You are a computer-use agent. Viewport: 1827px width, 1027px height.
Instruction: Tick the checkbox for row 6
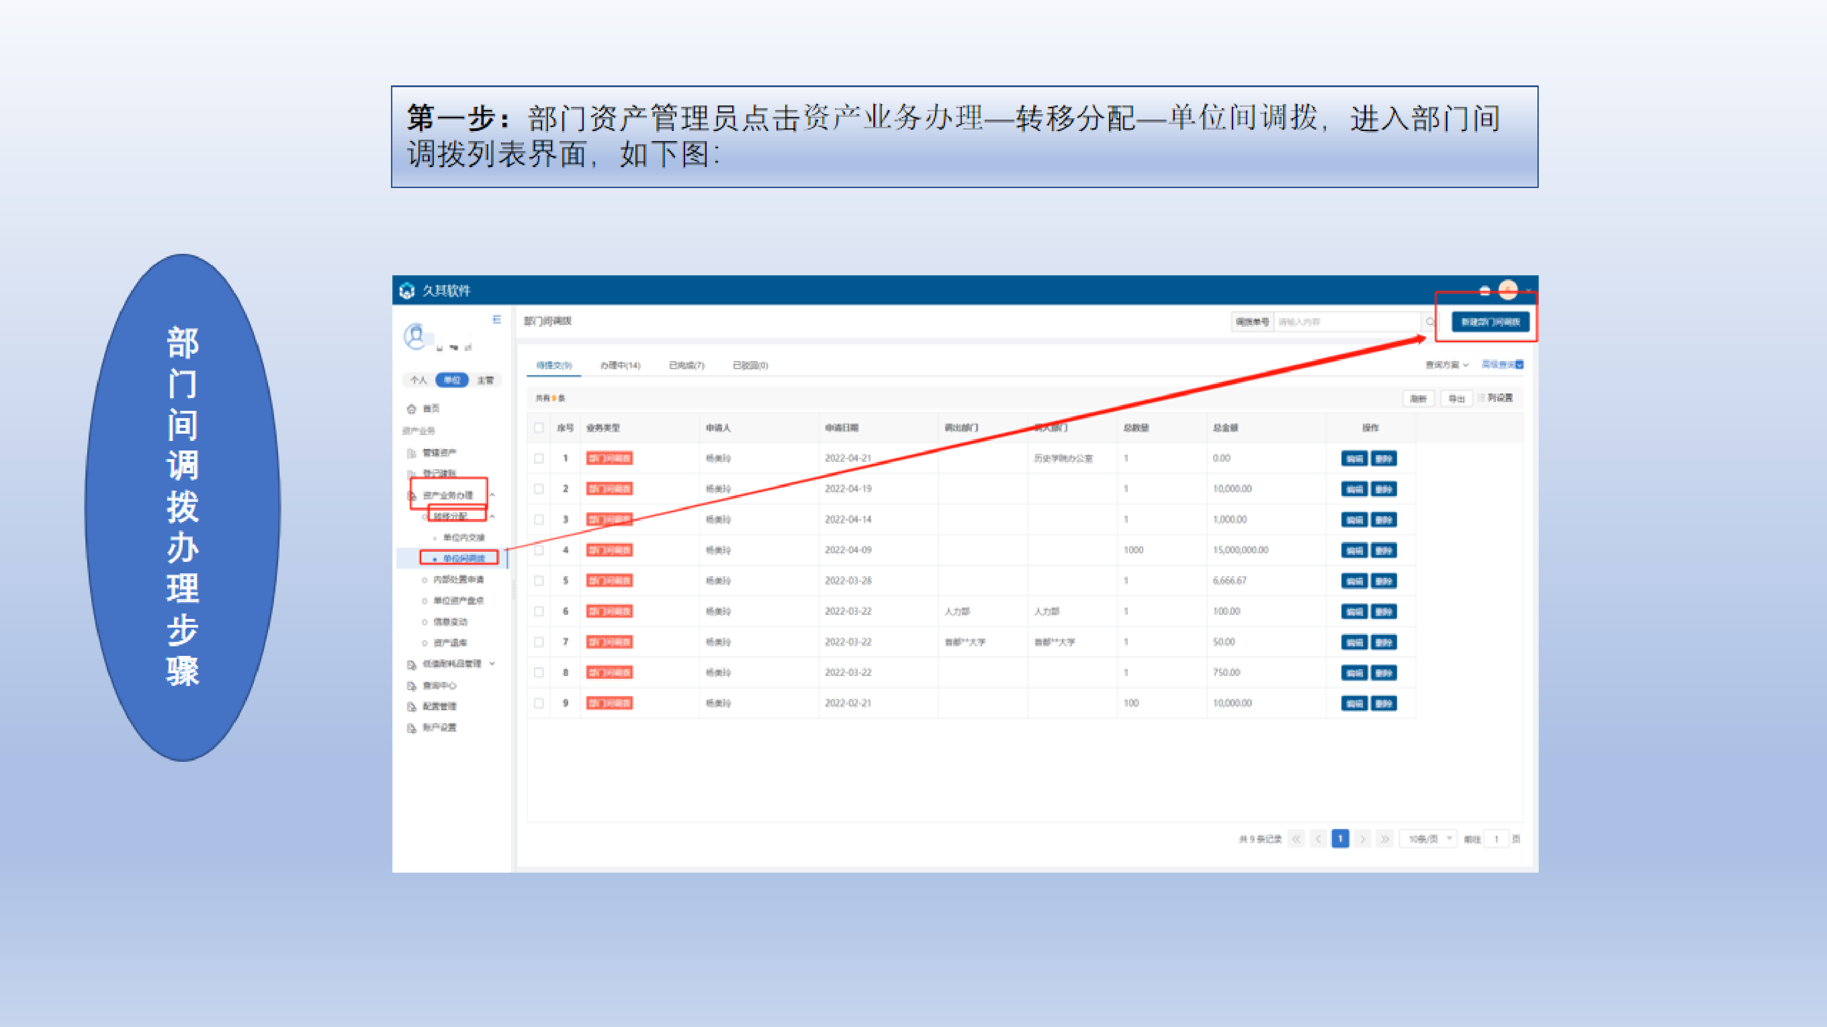[x=539, y=611]
